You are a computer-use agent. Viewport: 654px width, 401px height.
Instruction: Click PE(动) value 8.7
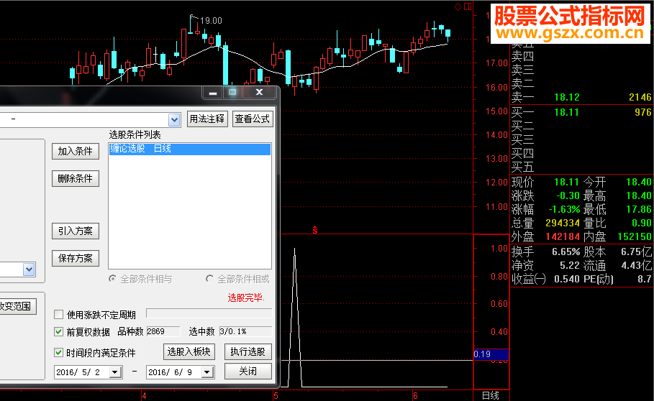[645, 279]
